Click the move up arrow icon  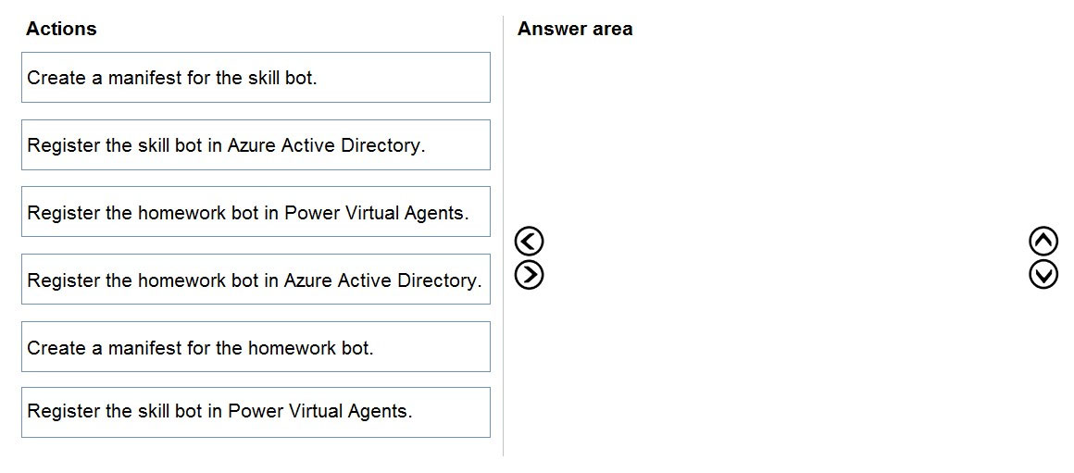(1043, 241)
